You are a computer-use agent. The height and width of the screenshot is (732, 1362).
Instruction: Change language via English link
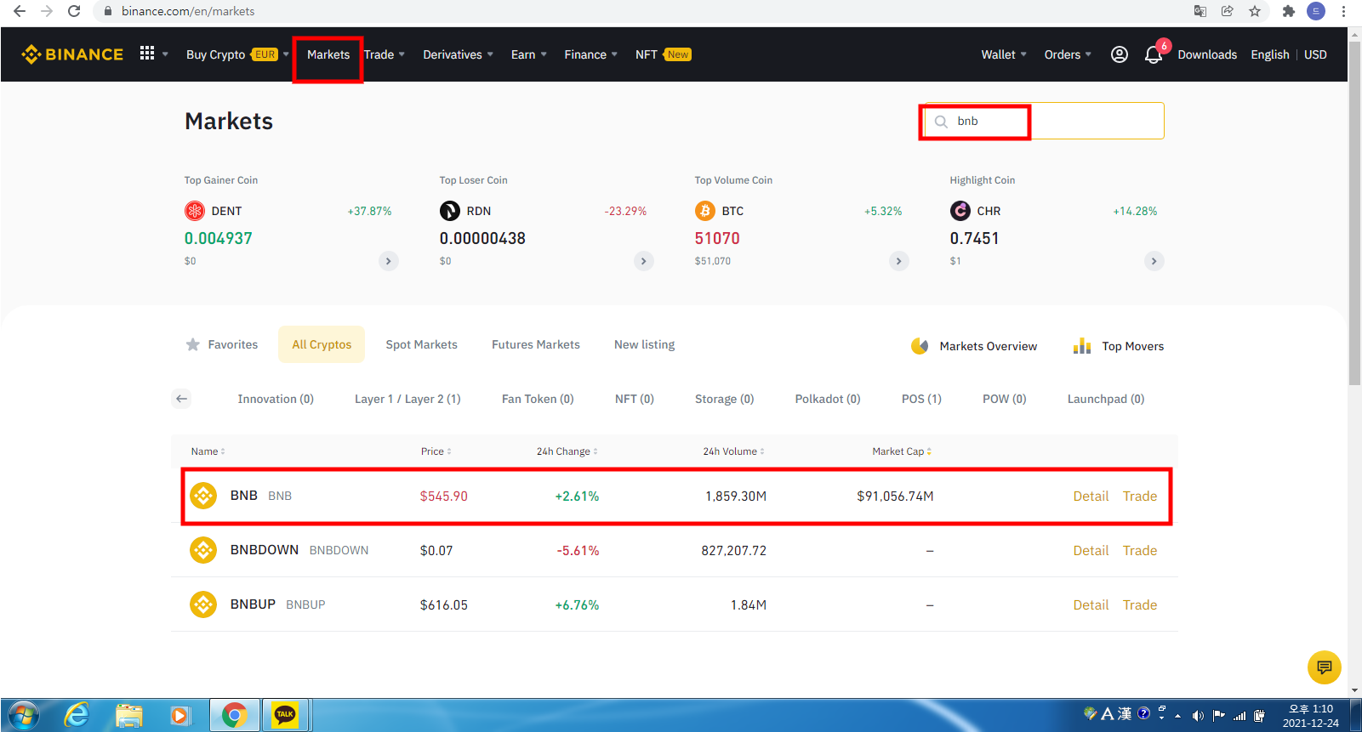1270,54
